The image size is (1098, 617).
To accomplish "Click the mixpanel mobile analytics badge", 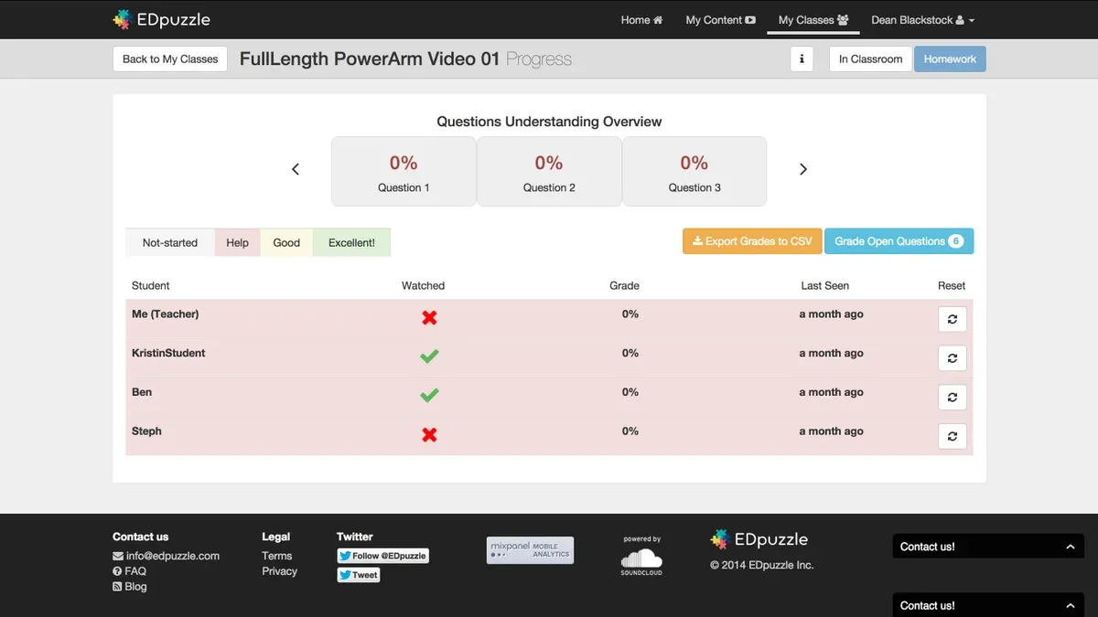I will pyautogui.click(x=531, y=550).
